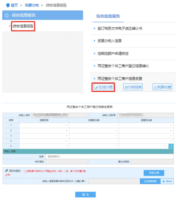Viewport: 176px width, 200px height.
Task: Click the 提交 submit button
Action: click(x=85, y=195)
